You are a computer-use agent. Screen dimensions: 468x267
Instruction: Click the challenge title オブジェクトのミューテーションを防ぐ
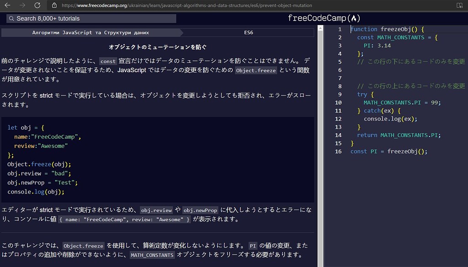click(x=158, y=47)
